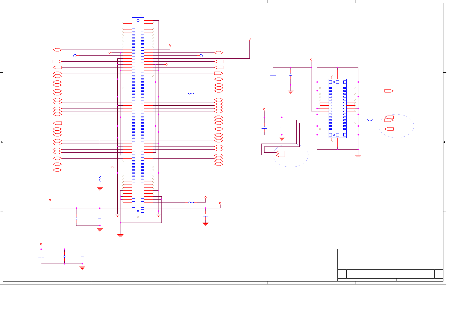Click the arrow marker on the sheet's right border

(444, 142)
